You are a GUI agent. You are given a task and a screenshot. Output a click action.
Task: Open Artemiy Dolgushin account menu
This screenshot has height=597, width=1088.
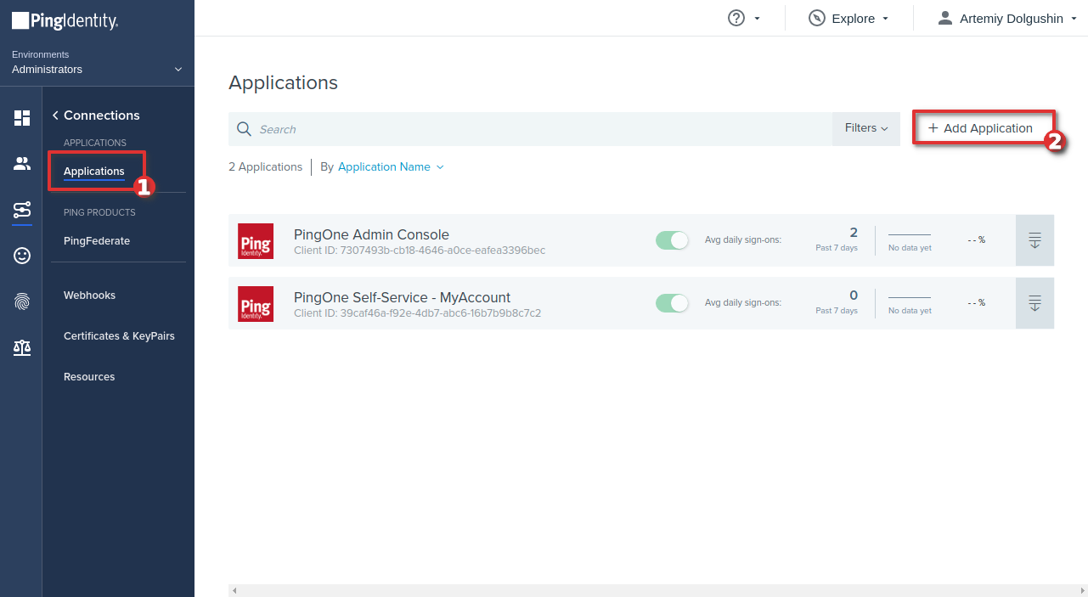1006,18
